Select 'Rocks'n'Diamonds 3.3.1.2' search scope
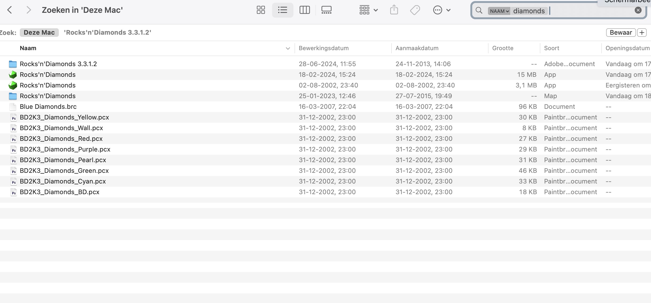This screenshot has height=303, width=651. point(107,32)
